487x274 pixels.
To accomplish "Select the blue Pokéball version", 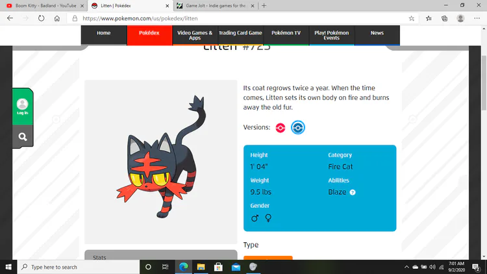I will coord(298,127).
